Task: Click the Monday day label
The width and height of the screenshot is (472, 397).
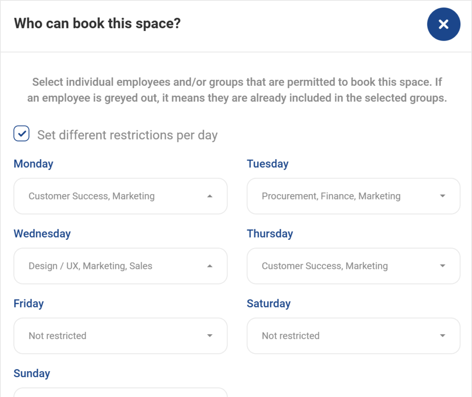Action: coord(33,164)
